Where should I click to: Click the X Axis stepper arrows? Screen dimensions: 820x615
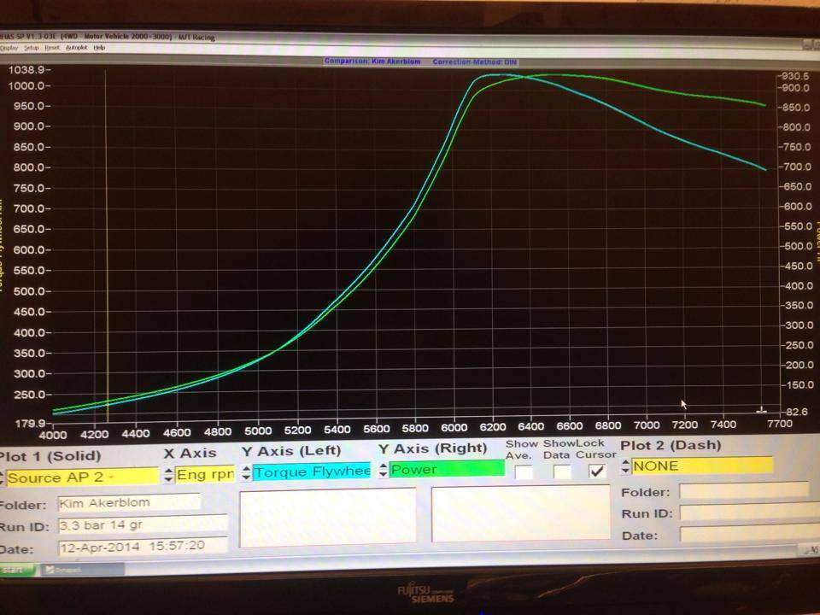(x=169, y=473)
